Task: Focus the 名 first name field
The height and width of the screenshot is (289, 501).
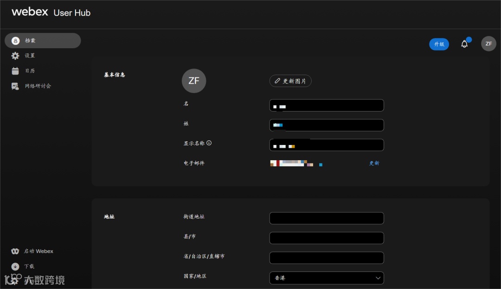Action: [327, 106]
